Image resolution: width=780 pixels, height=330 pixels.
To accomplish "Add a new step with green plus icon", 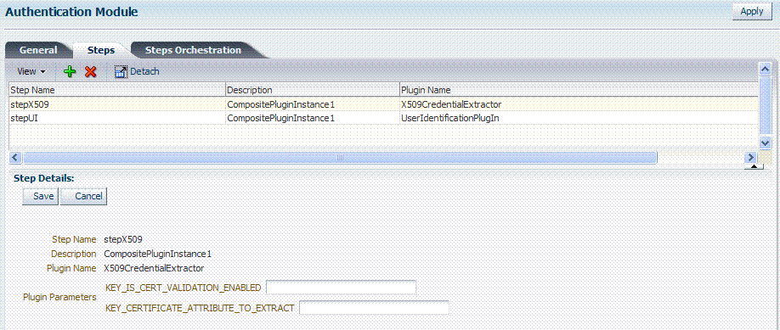I will pyautogui.click(x=71, y=71).
